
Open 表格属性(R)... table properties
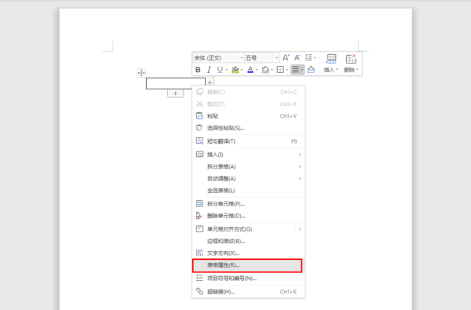point(247,265)
